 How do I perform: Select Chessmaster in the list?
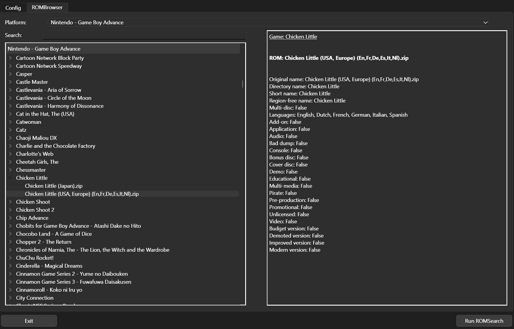click(x=31, y=170)
